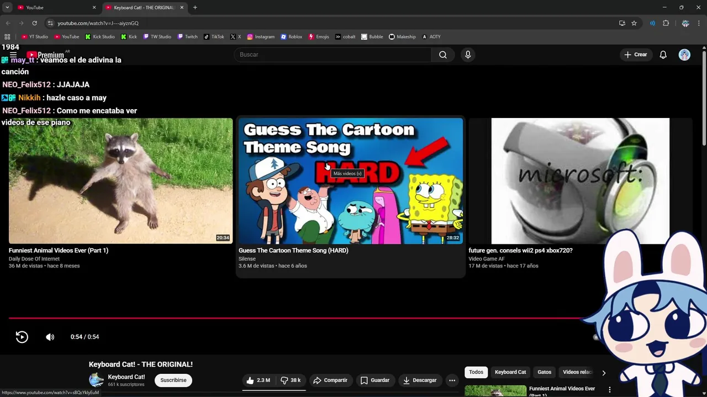Open the Roblox bookmark

pos(292,37)
